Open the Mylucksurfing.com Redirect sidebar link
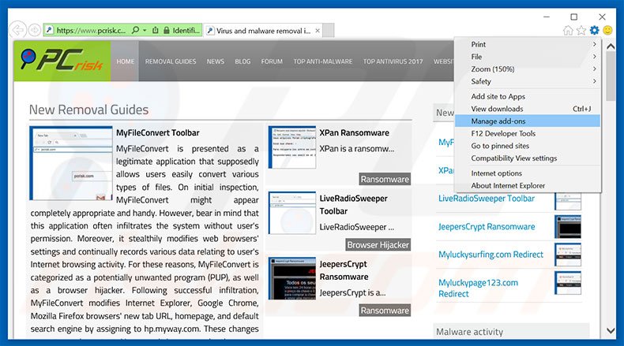The width and height of the screenshot is (624, 346). point(491,255)
